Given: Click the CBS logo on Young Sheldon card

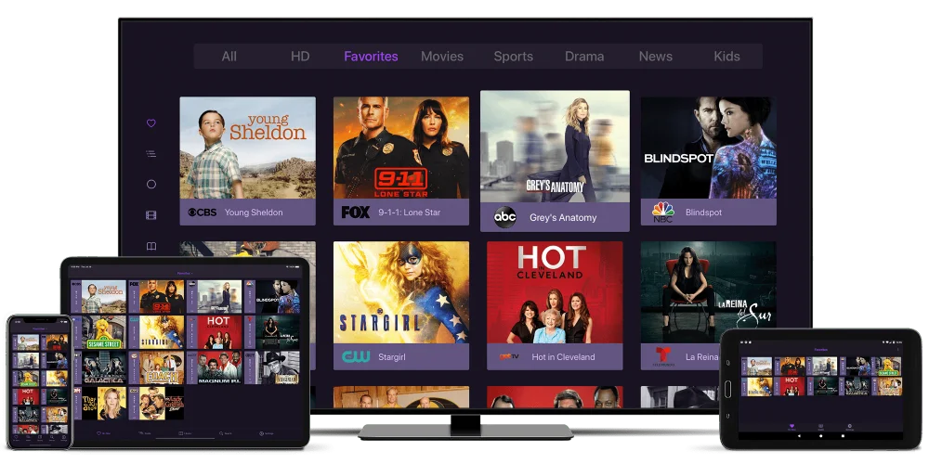Looking at the screenshot, I should [202, 212].
